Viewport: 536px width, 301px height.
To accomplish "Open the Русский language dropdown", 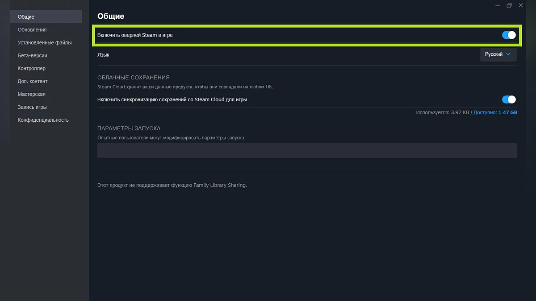I will pyautogui.click(x=498, y=54).
